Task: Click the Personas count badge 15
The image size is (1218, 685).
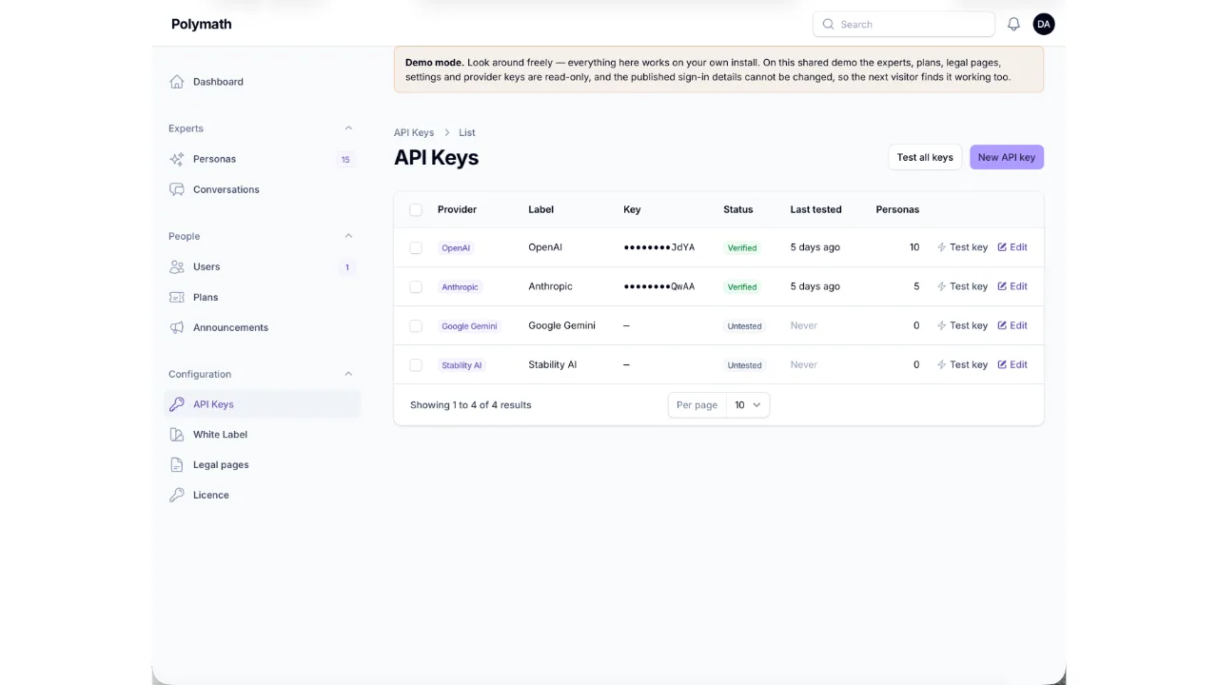Action: coord(345,159)
